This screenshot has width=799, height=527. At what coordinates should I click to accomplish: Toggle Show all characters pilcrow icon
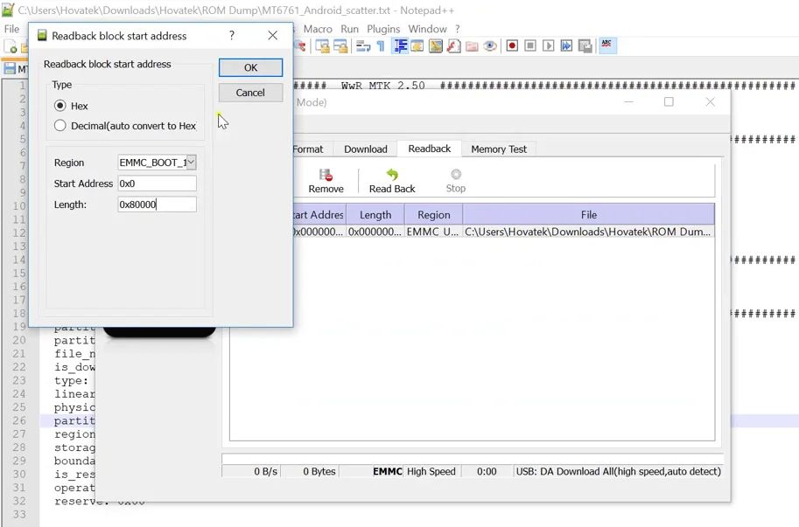[381, 46]
